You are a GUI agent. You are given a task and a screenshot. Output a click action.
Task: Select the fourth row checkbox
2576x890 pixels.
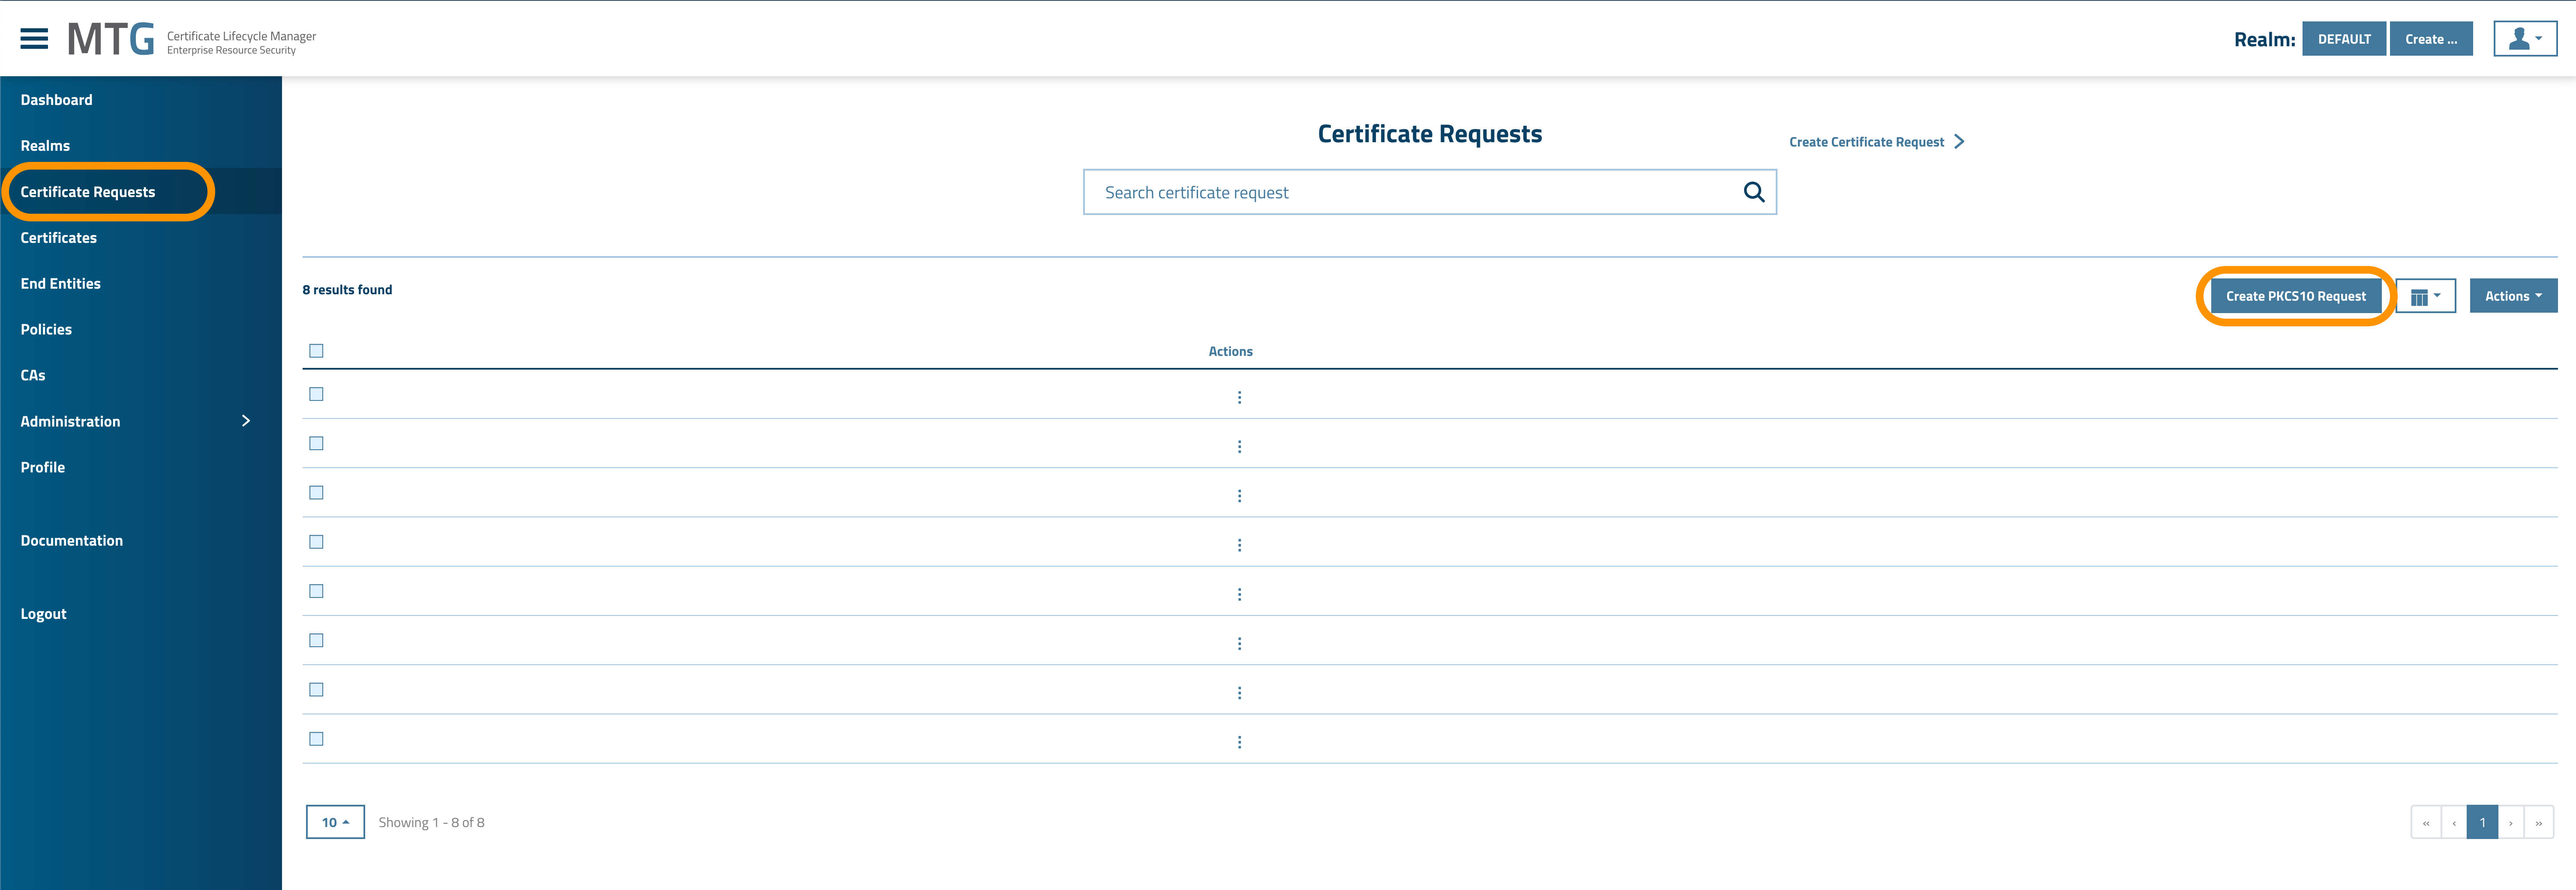point(316,541)
